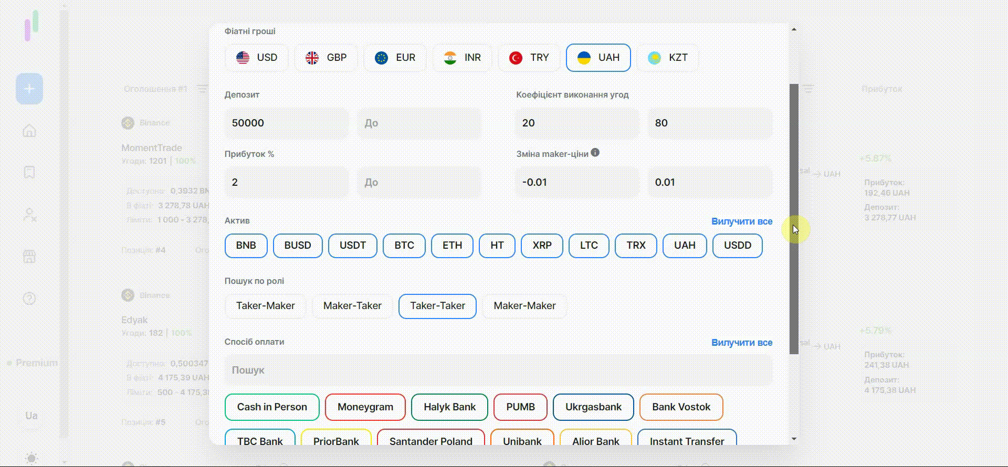Toggle the Cash in Person payment method
The height and width of the screenshot is (467, 1008).
(x=272, y=407)
